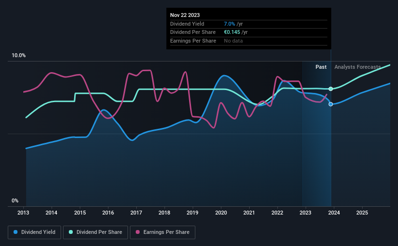
Task: Click the 2023 x-axis label
Action: [x=305, y=213]
